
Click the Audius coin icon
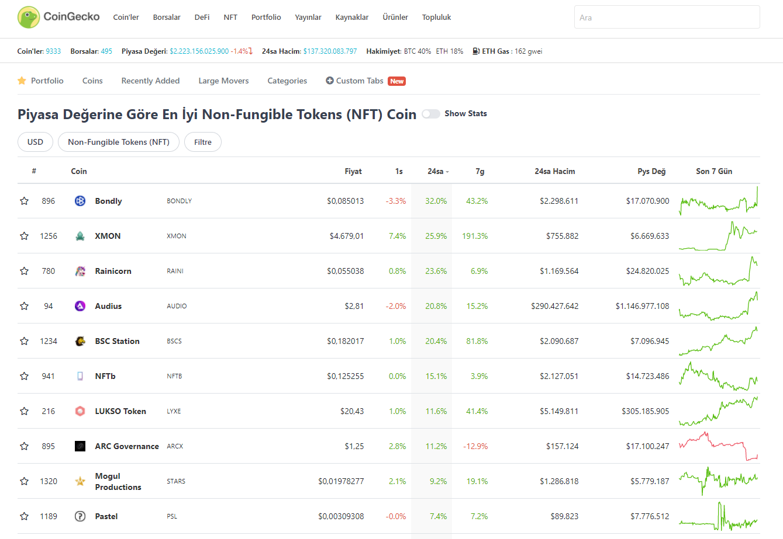(80, 306)
